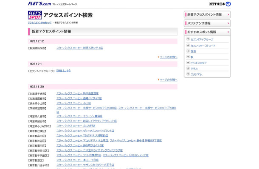Click the 【北海道函館市】 region label
The height and width of the screenshot is (169, 259).
click(37, 98)
